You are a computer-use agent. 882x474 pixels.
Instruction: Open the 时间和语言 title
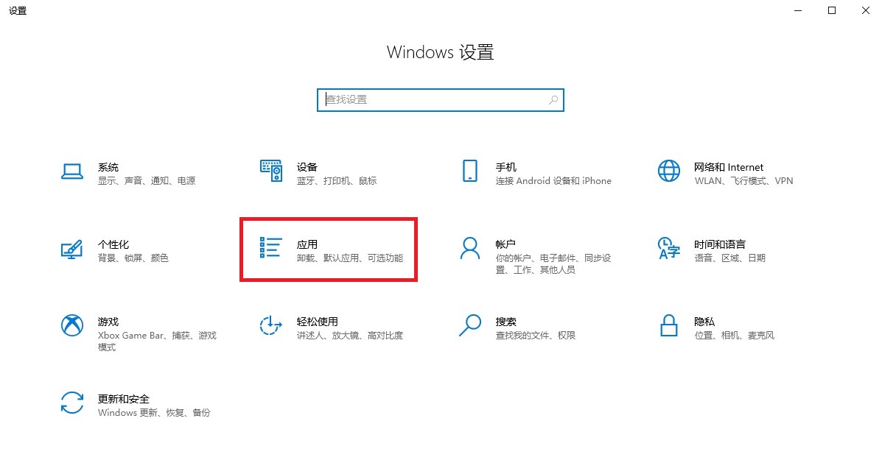[x=720, y=244]
